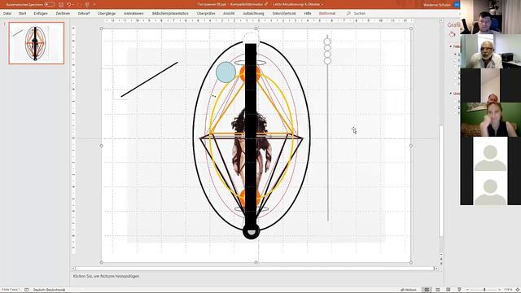Switch to Reading view icon
Image resolution: width=521 pixels, height=293 pixels.
point(449,290)
